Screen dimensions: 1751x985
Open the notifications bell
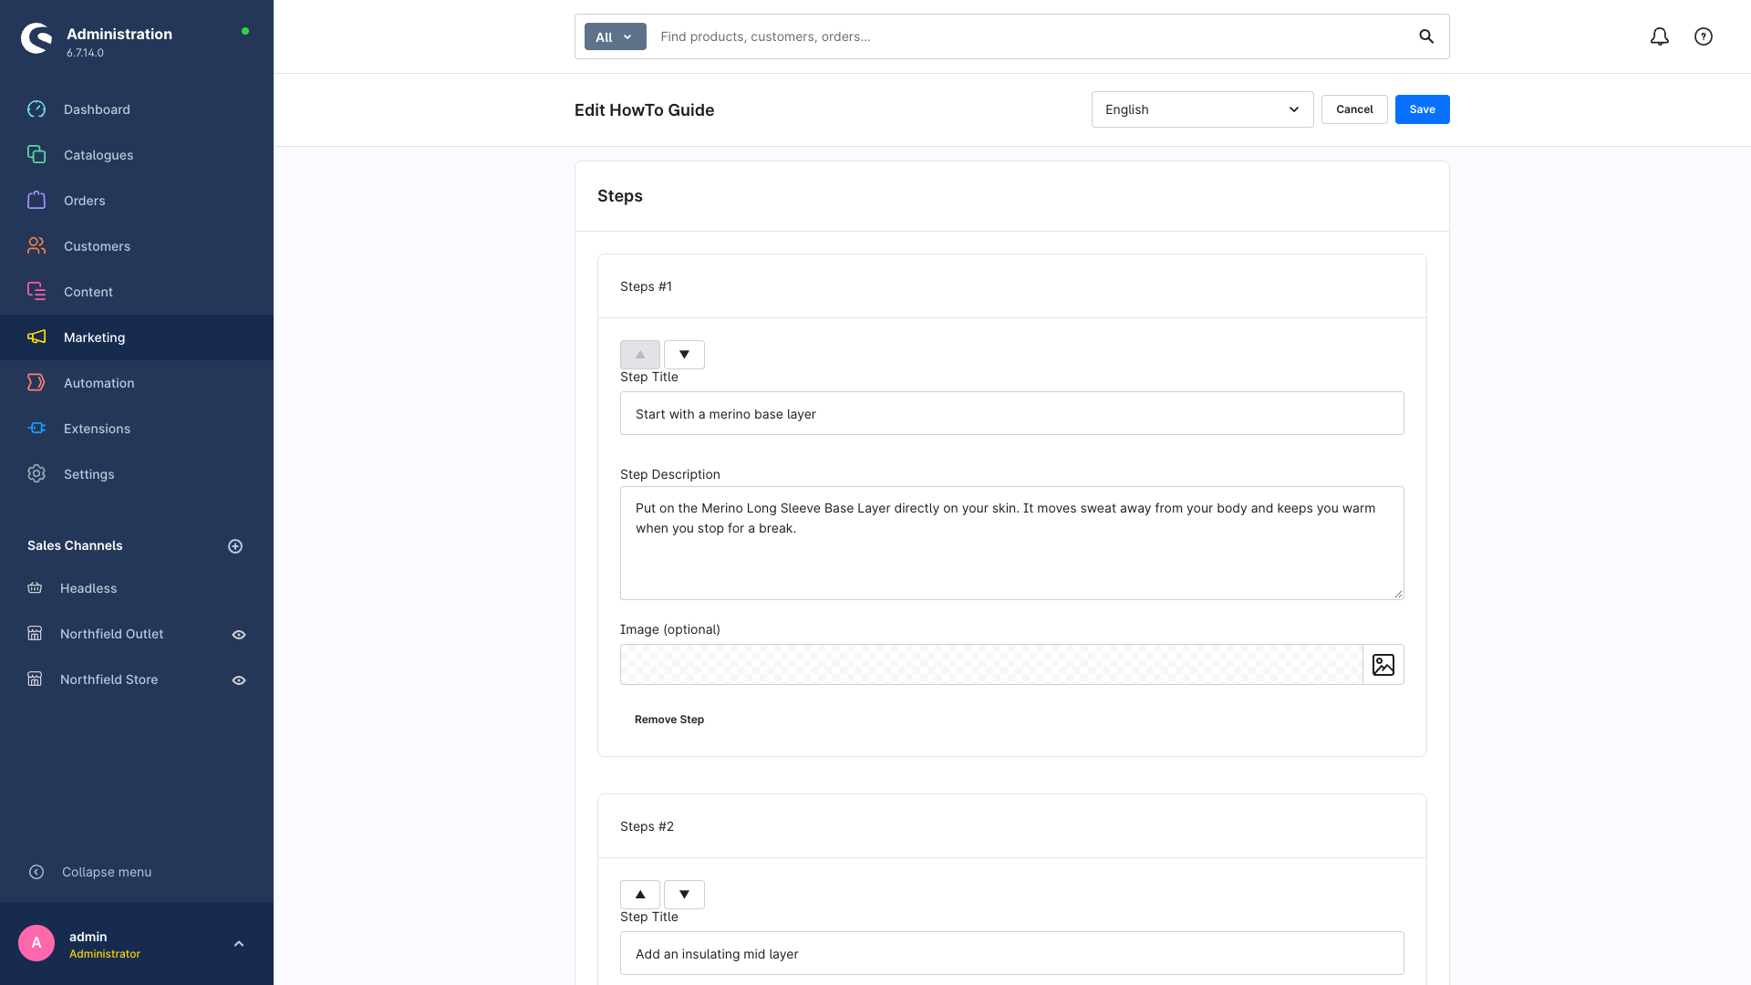[x=1660, y=36]
